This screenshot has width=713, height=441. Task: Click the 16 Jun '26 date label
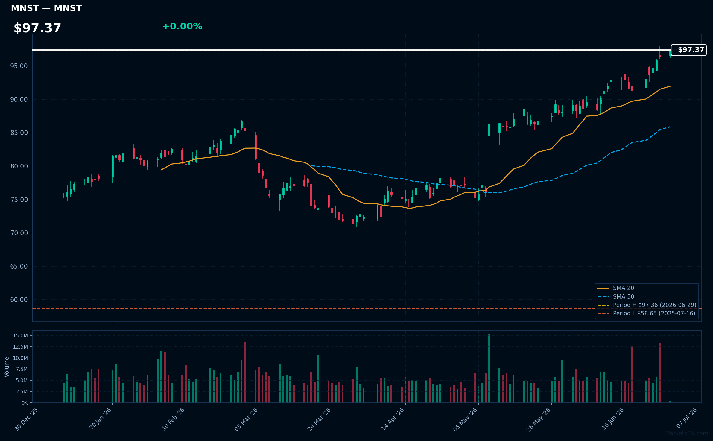point(612,419)
